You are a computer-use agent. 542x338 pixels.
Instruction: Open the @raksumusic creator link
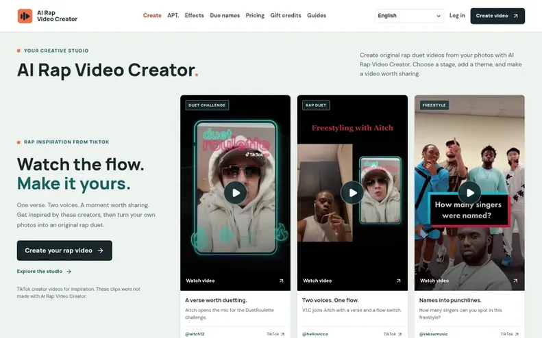(434, 334)
